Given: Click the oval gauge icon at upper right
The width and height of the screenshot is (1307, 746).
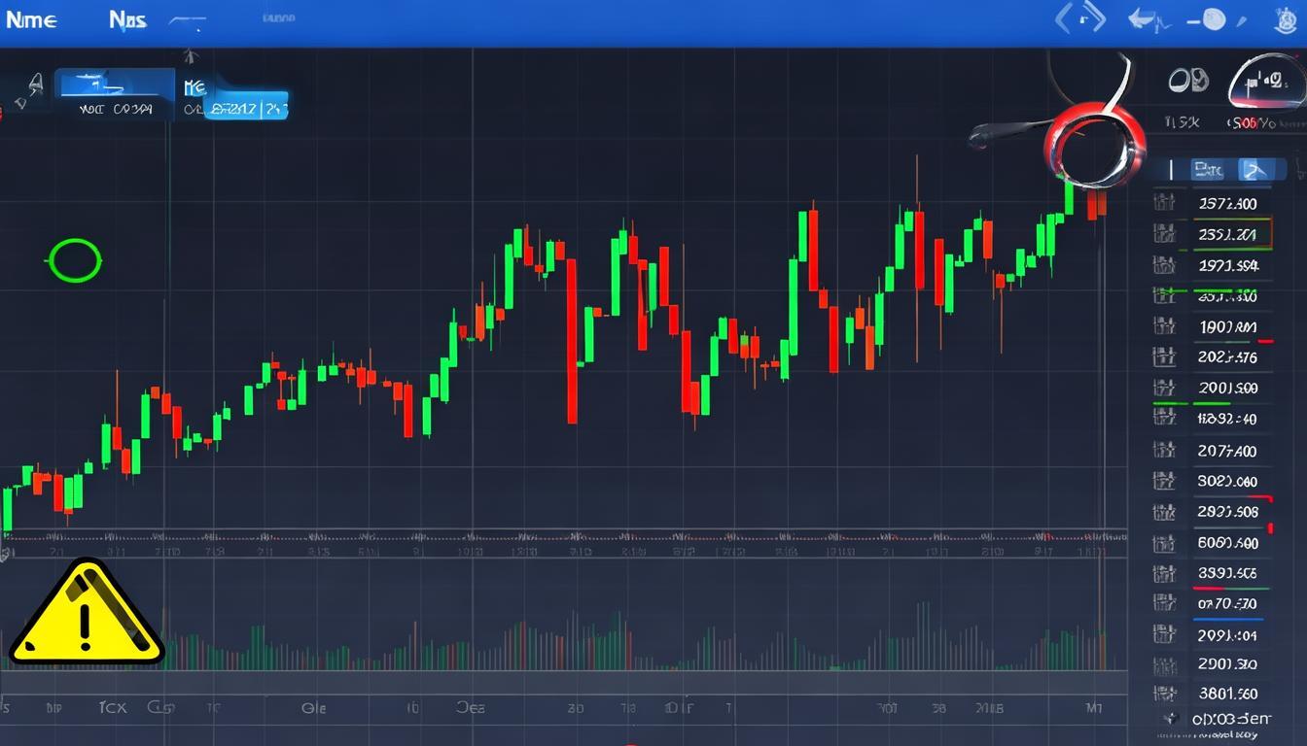Looking at the screenshot, I should 1266,83.
